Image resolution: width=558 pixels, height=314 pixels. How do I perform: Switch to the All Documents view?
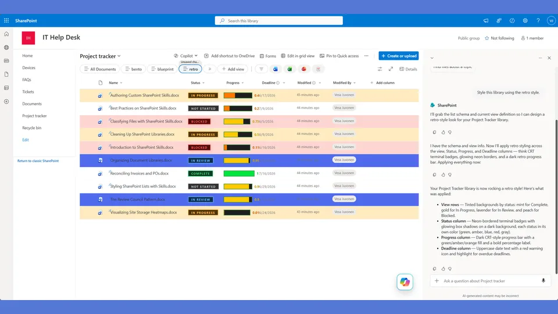(x=100, y=69)
